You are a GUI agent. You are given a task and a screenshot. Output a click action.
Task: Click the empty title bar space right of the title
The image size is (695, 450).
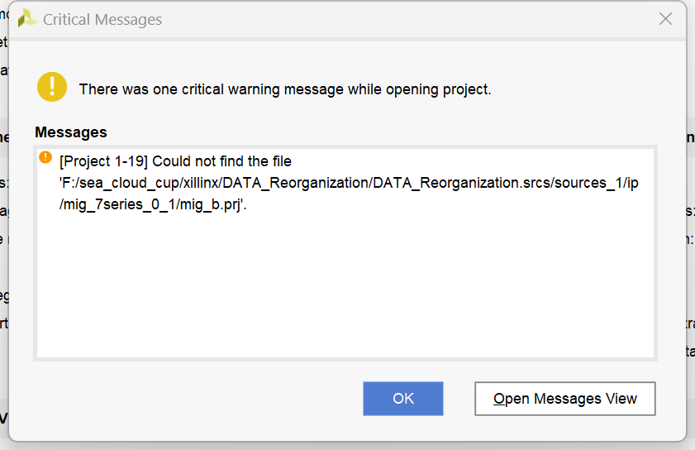click(397, 20)
